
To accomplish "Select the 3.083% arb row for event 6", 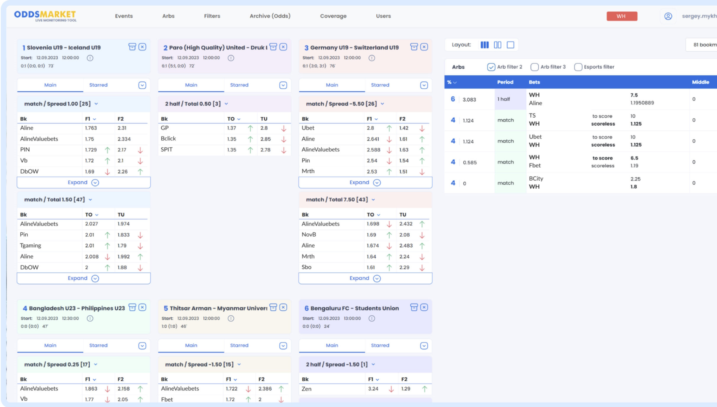I will 469,99.
